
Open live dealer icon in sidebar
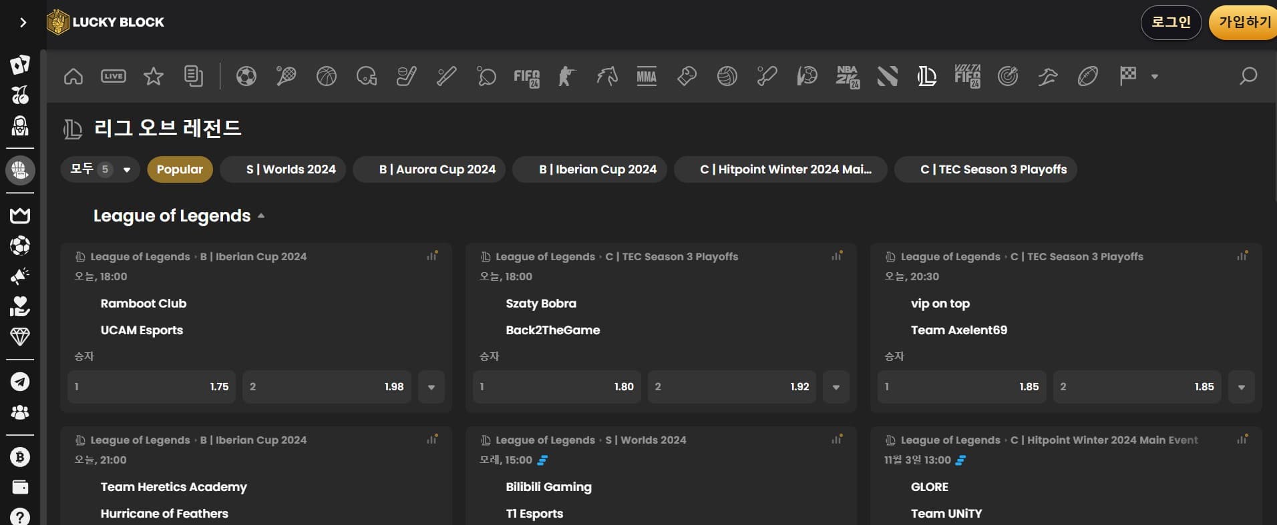click(x=20, y=125)
